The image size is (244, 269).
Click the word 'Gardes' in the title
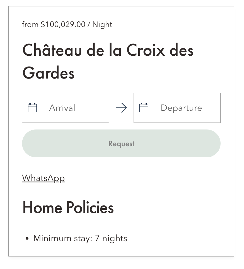[x=49, y=73]
